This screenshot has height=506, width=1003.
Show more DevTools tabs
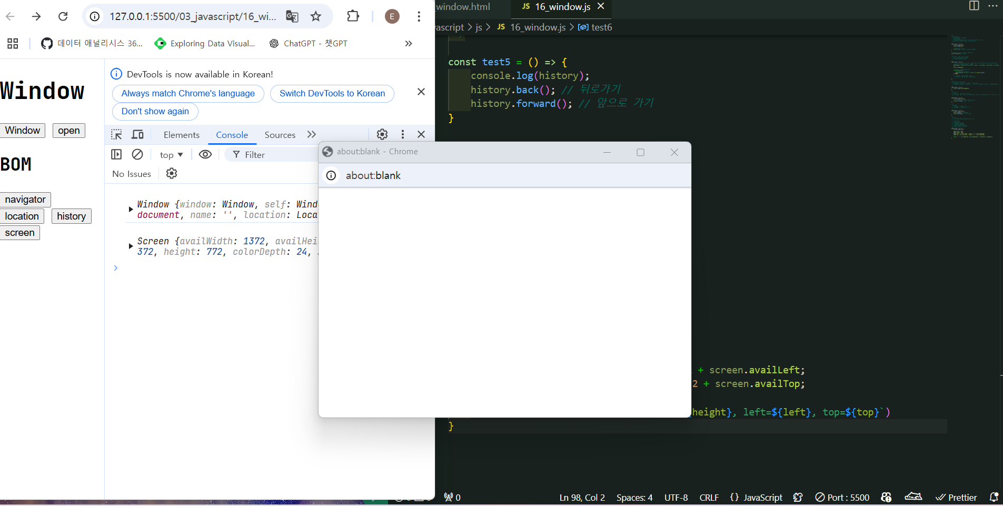(312, 134)
